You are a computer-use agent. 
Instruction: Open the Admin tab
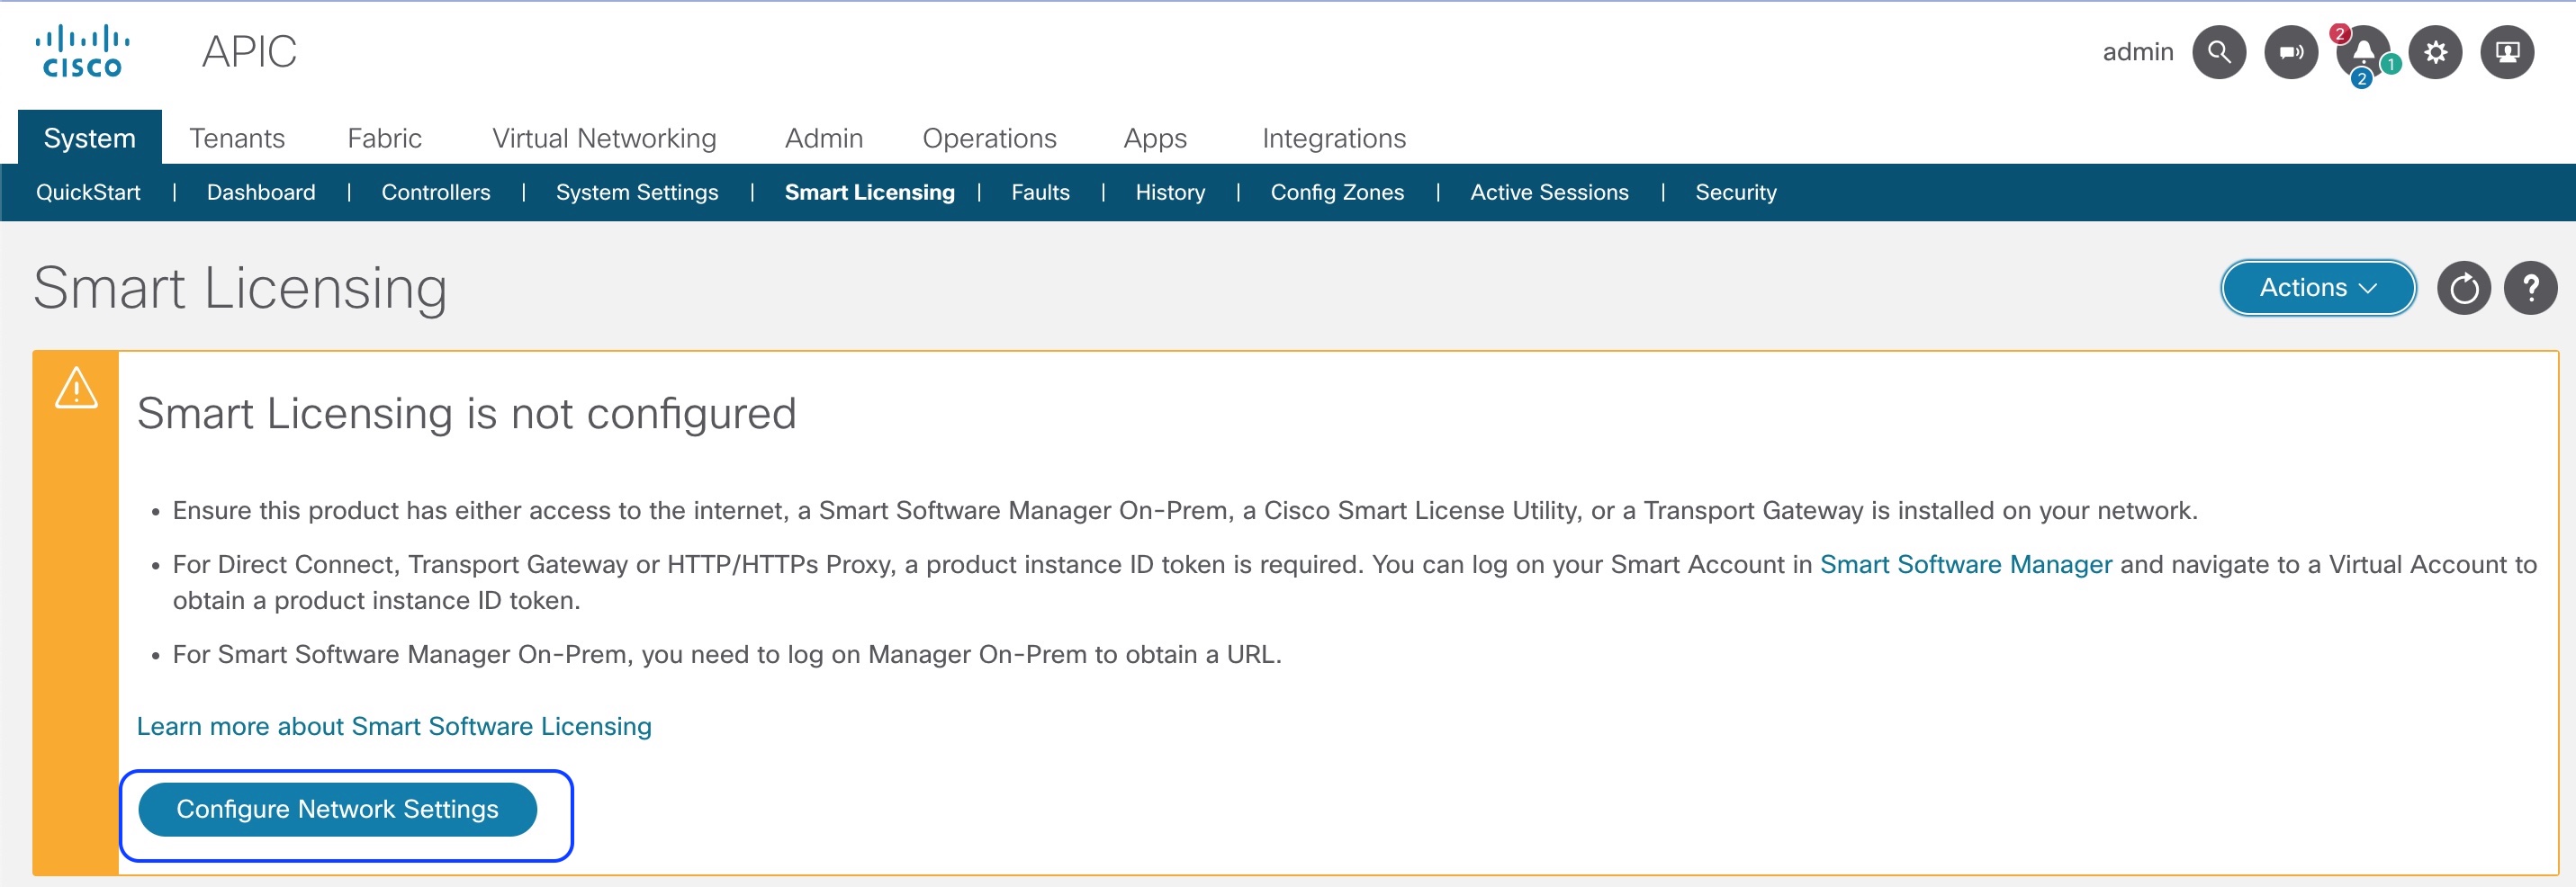824,138
